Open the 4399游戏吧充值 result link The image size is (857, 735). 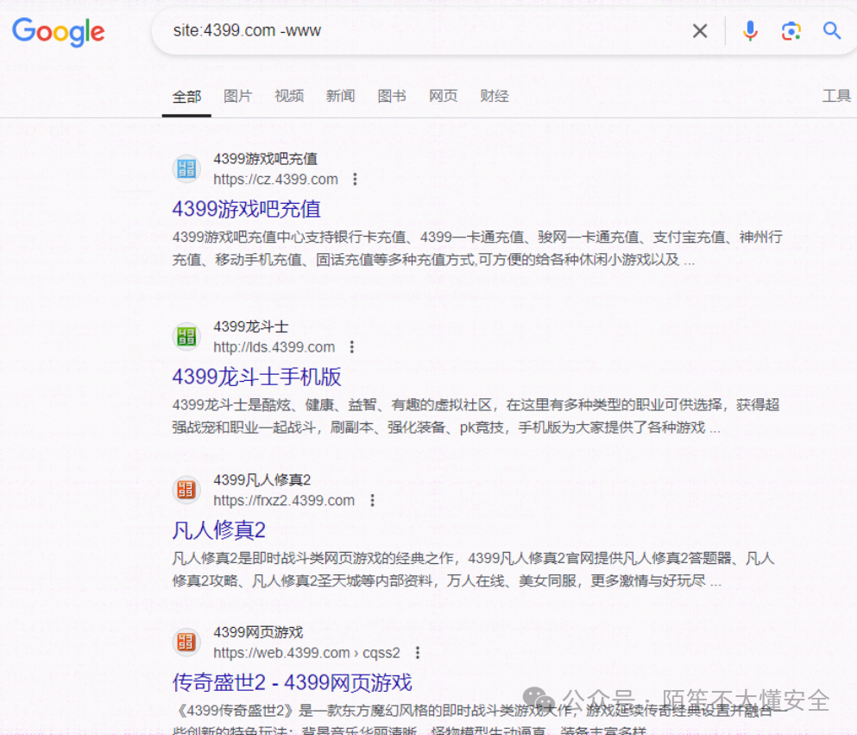[245, 208]
